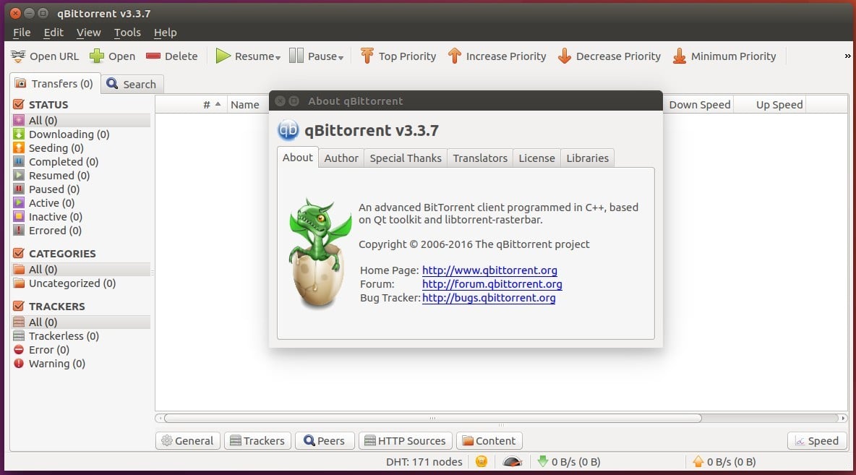
Task: Show the General details panel
Action: pyautogui.click(x=188, y=440)
